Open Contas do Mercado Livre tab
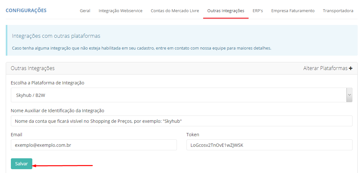 click(175, 11)
